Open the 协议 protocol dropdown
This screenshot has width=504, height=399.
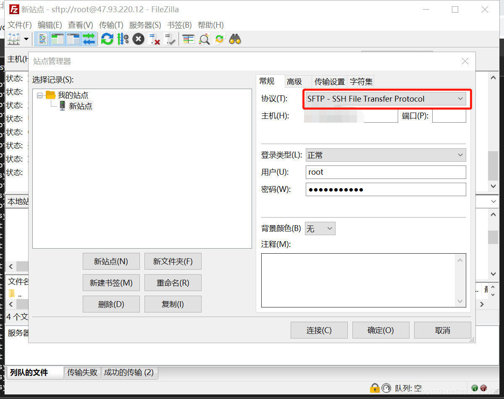click(x=386, y=99)
